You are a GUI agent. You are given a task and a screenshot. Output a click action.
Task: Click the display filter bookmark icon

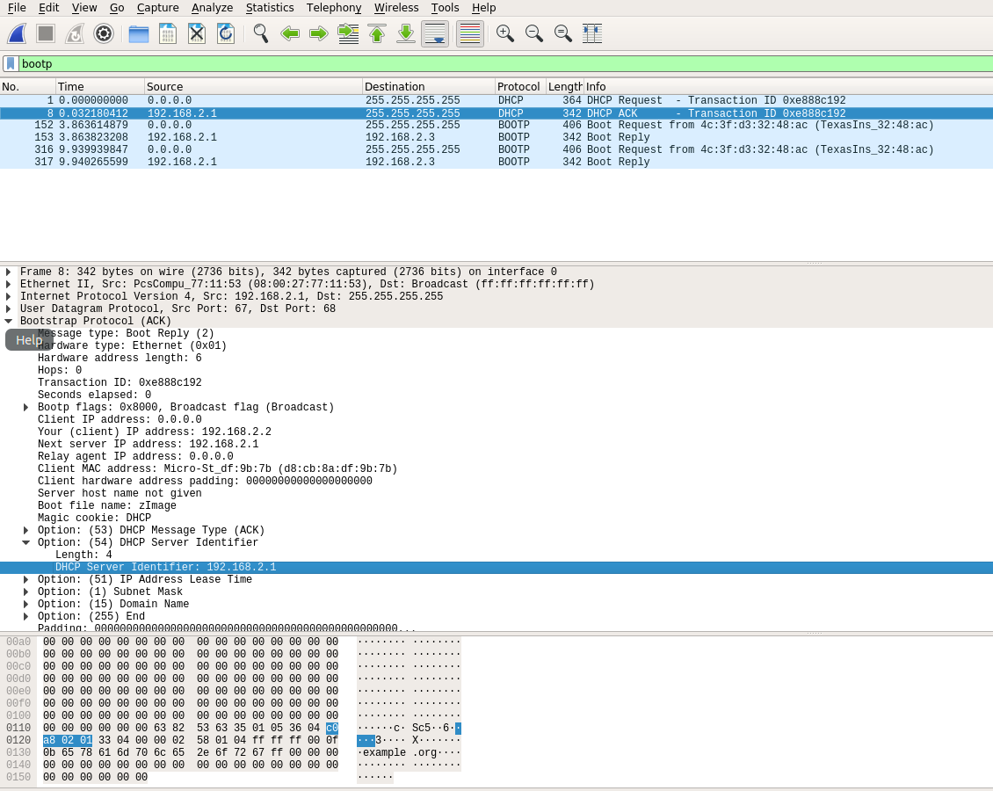pyautogui.click(x=11, y=64)
